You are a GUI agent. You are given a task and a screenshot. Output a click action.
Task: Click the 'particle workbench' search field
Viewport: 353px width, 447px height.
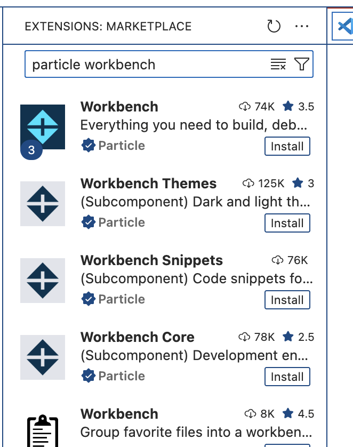coord(144,65)
